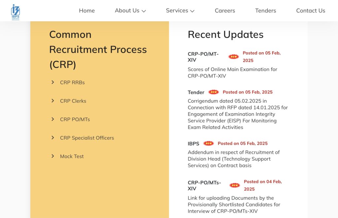Click Posted on 05 Feb beside Tender

tap(248, 92)
